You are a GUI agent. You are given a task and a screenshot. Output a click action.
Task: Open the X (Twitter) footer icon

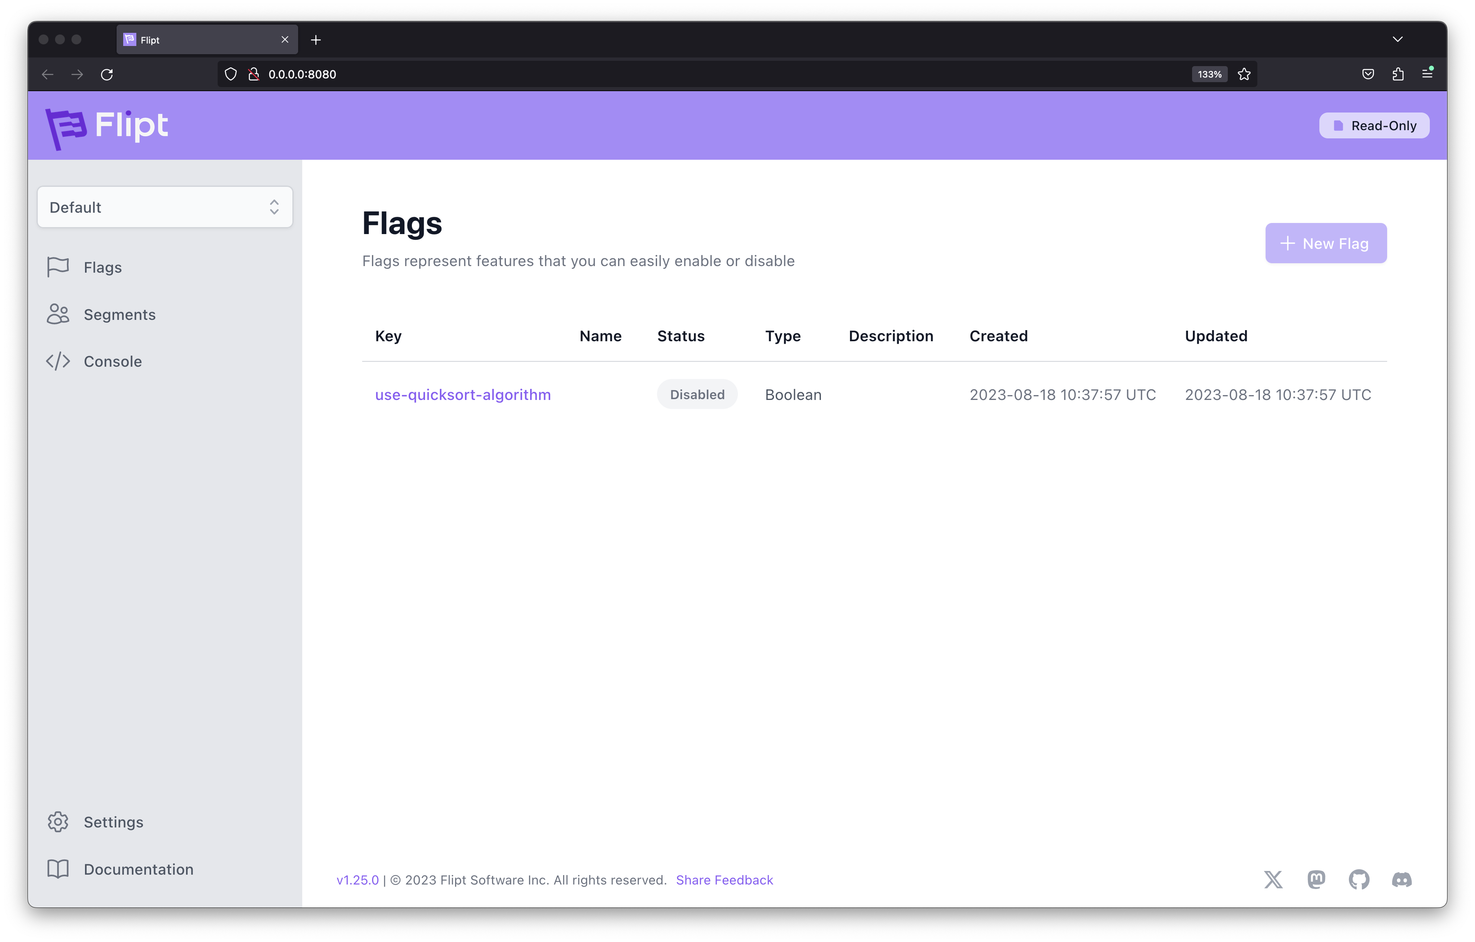tap(1273, 880)
